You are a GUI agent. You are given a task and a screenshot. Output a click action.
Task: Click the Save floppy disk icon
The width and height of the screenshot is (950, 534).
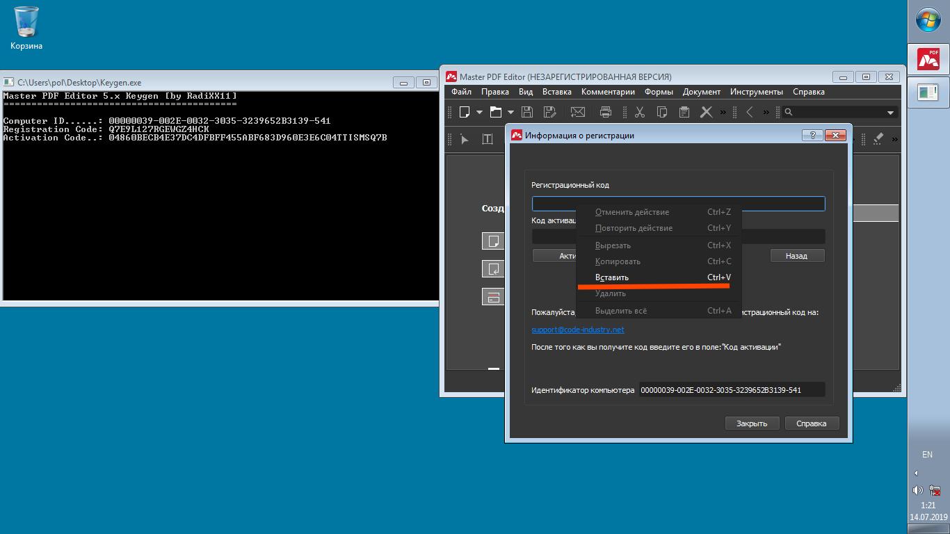(527, 112)
